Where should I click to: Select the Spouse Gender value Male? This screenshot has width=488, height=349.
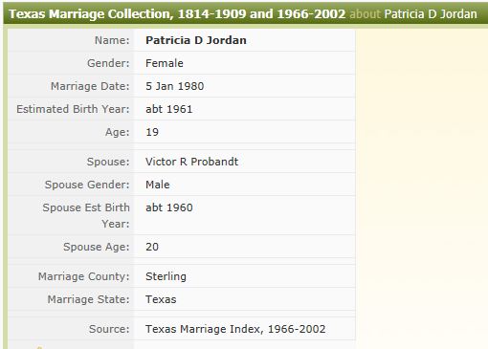(x=158, y=185)
